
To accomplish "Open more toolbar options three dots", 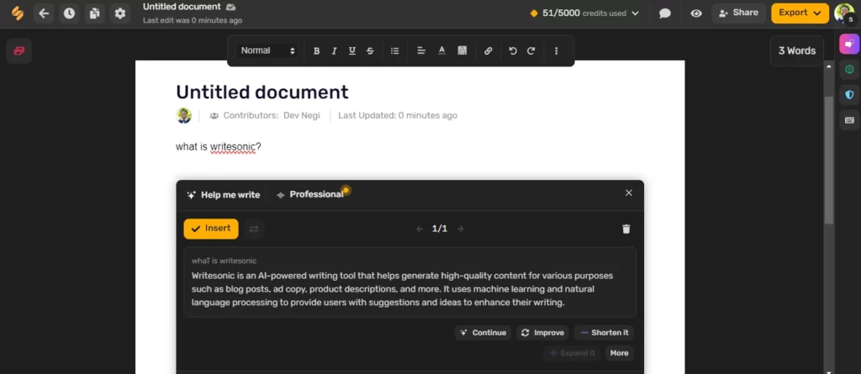I will [x=557, y=51].
